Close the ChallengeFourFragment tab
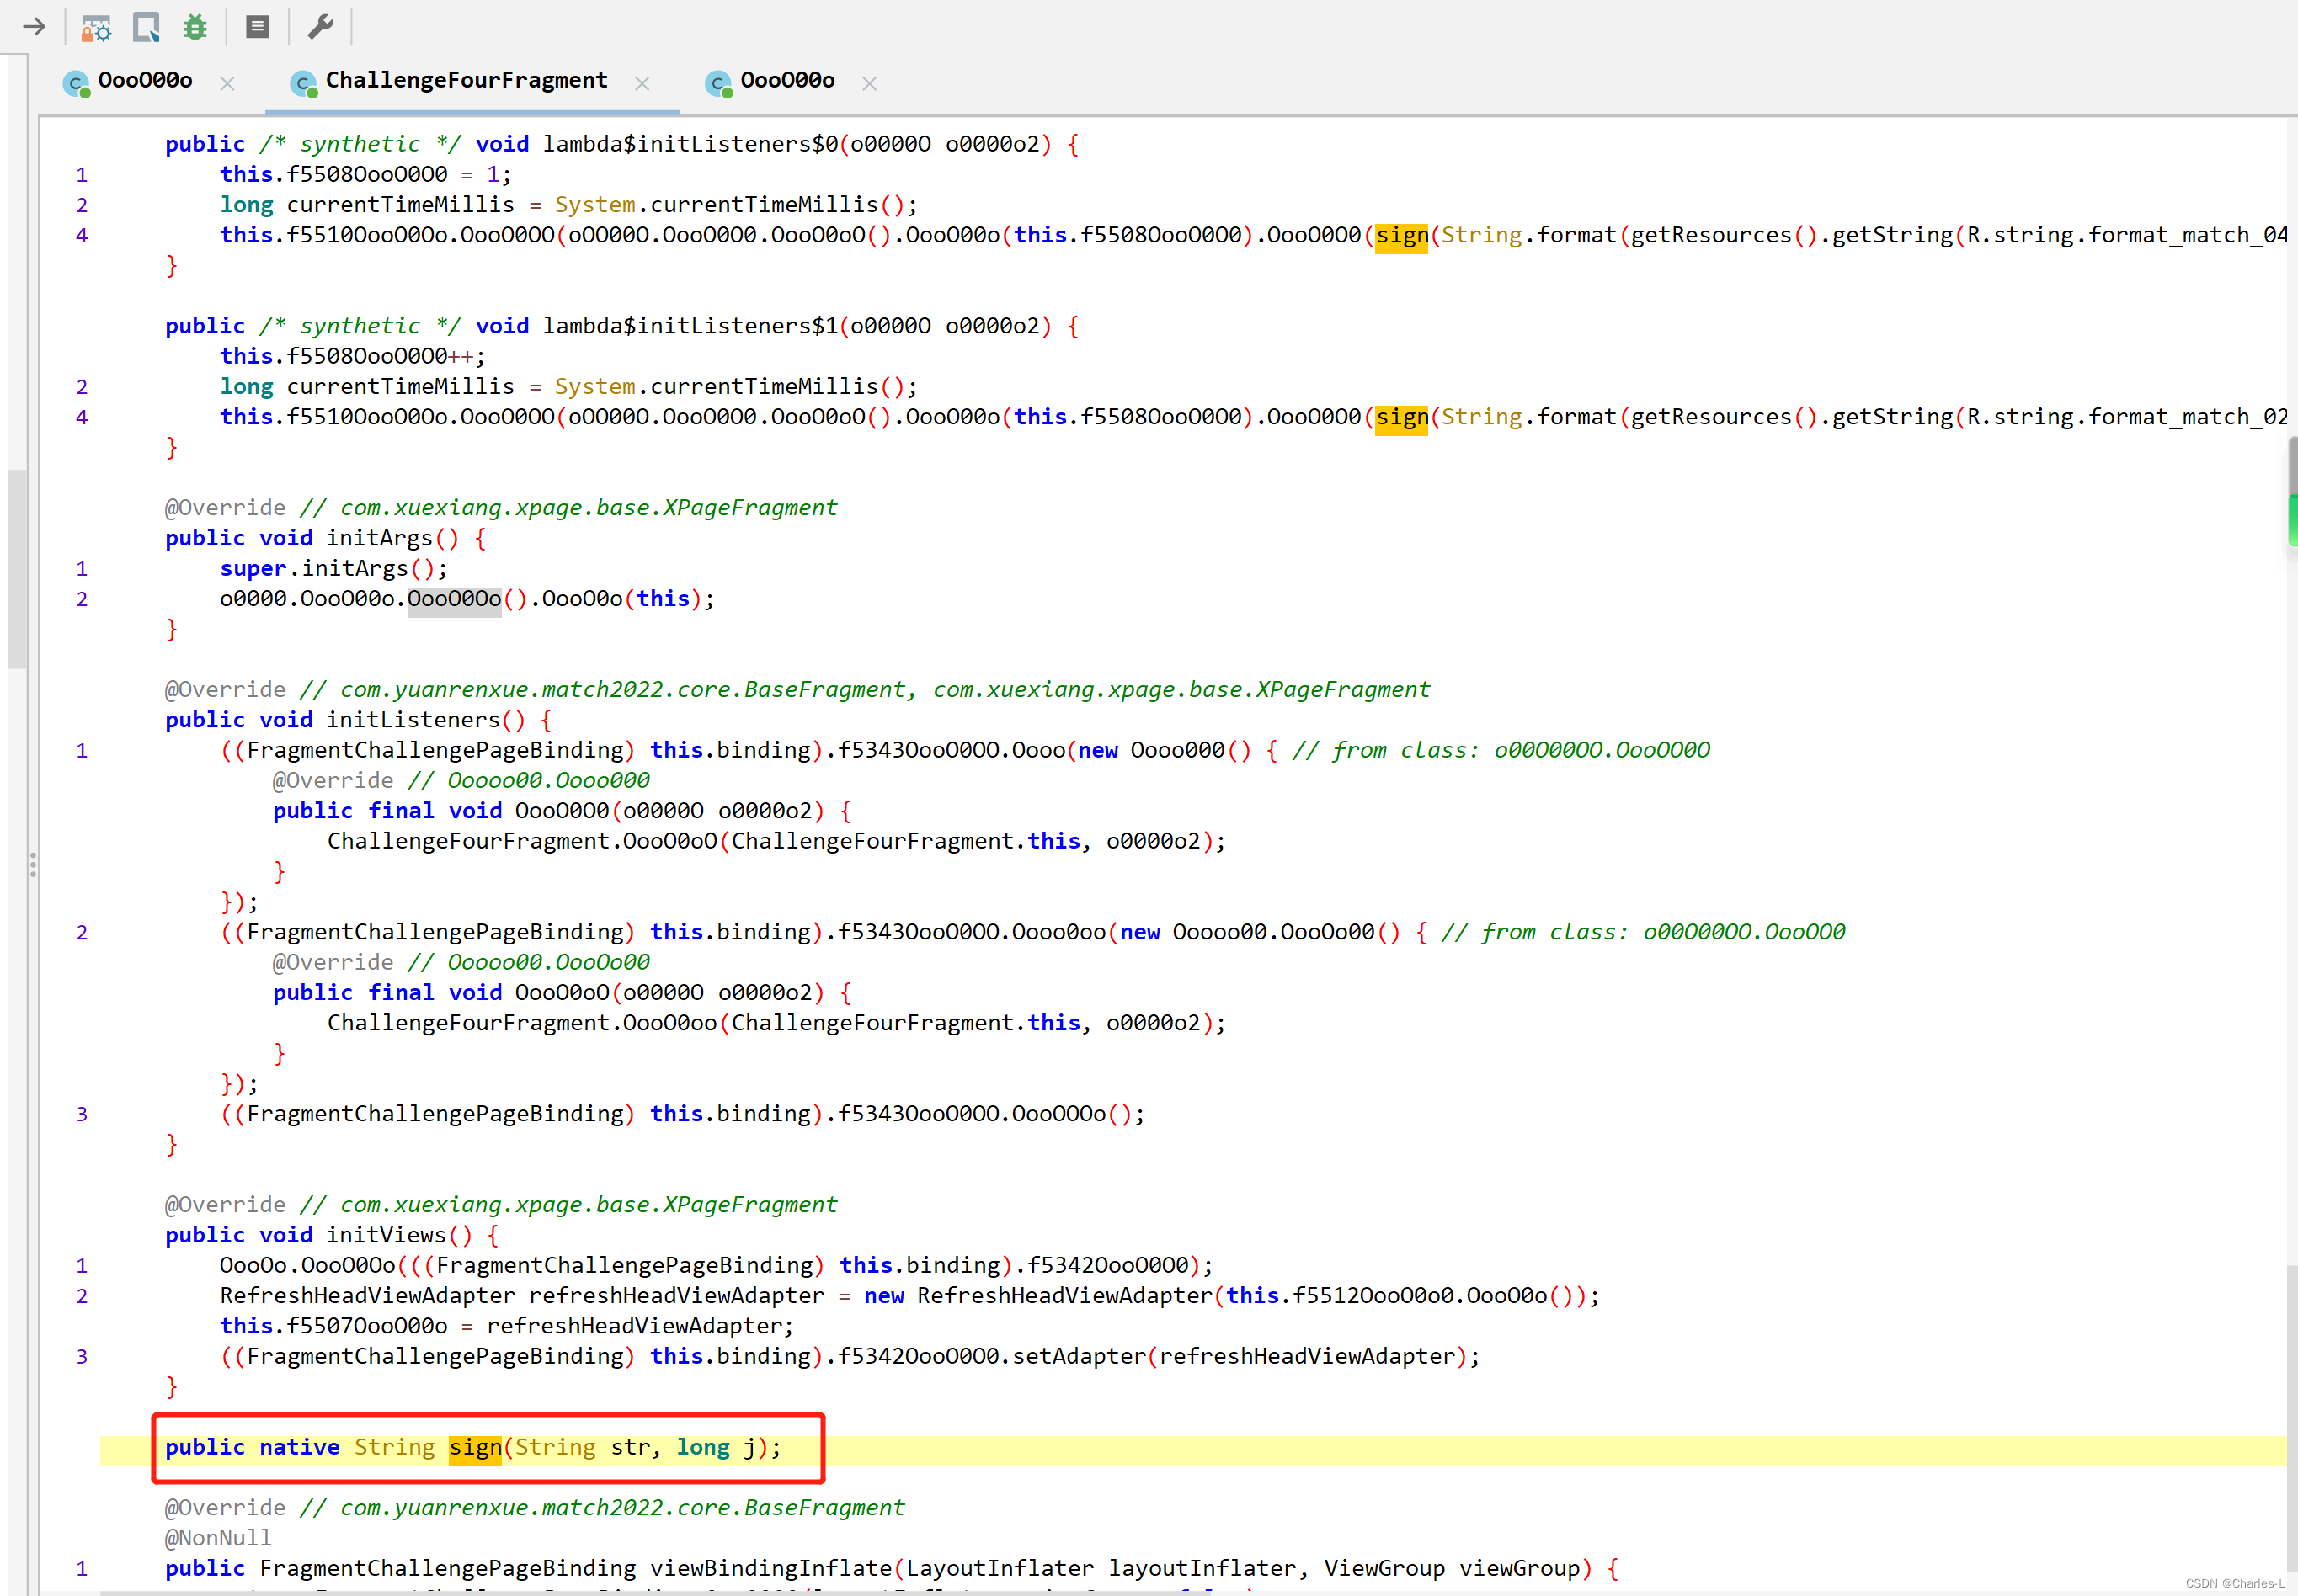 coord(643,83)
